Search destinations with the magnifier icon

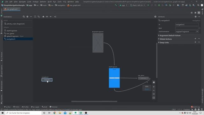[x=24, y=17]
